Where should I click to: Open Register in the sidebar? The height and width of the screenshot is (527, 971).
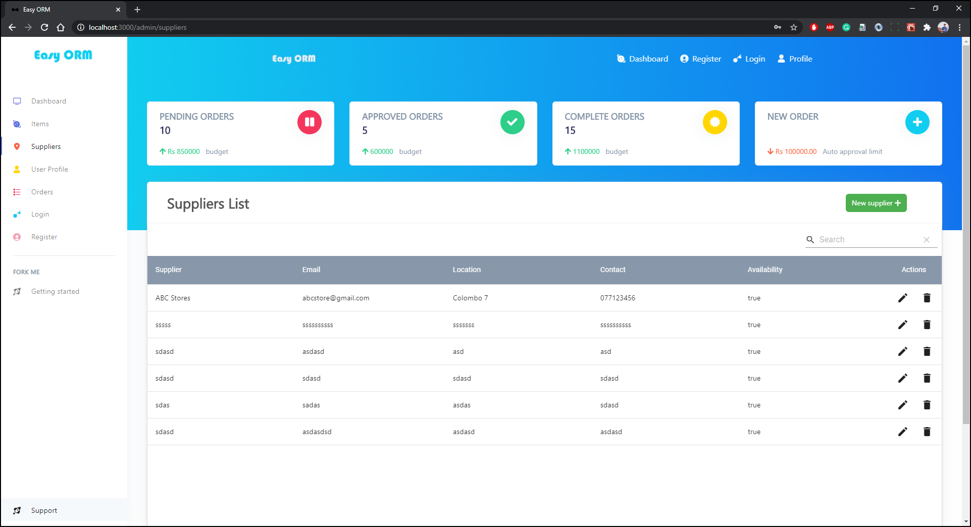[x=44, y=237]
